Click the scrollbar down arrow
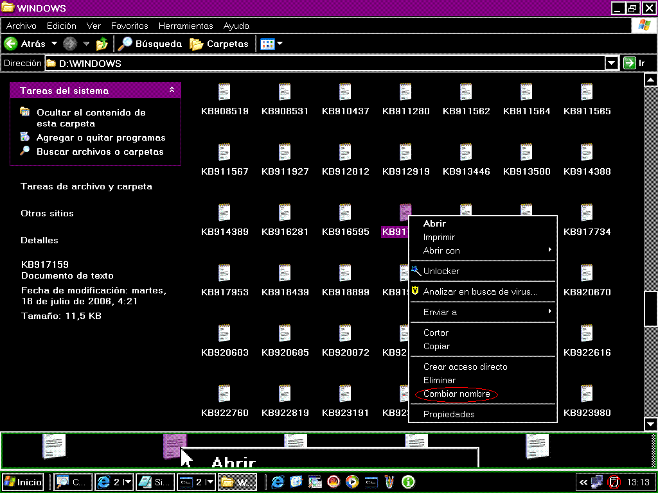Screen dimensions: 658x493 650,424
